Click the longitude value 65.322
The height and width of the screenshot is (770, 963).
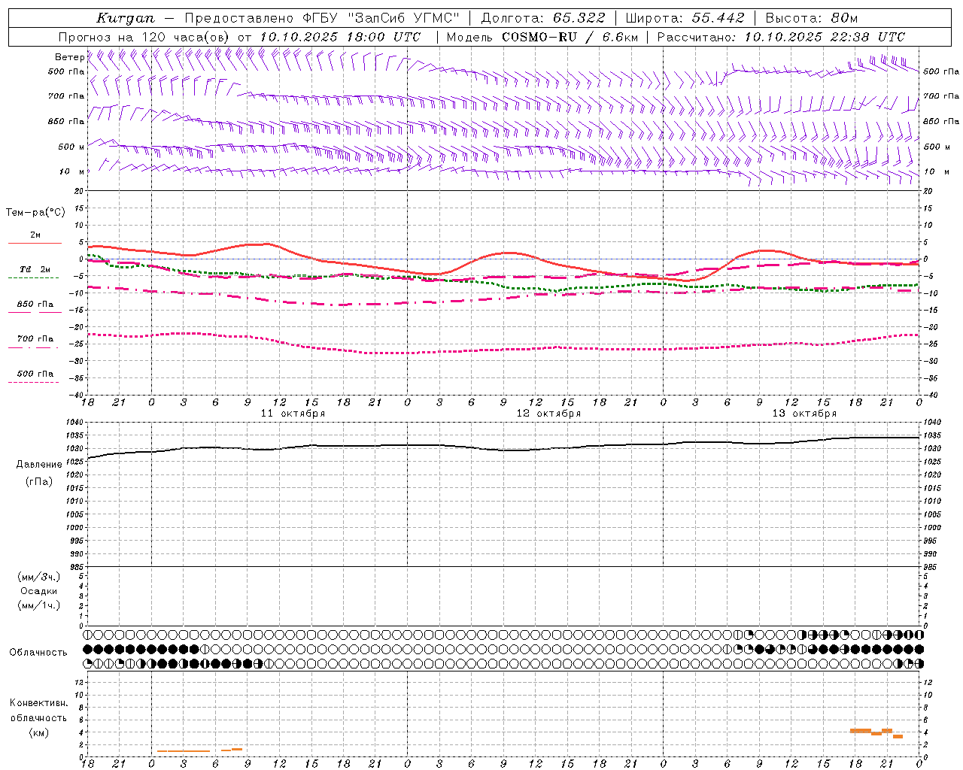pyautogui.click(x=579, y=18)
